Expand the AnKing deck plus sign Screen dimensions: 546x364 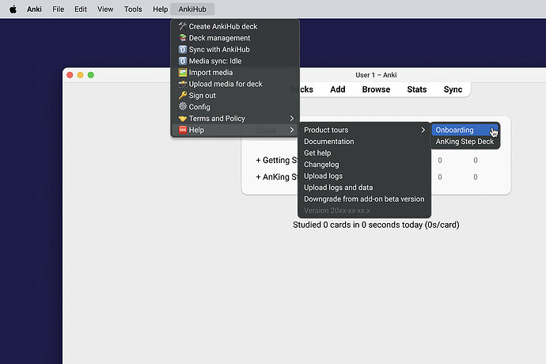pos(258,177)
